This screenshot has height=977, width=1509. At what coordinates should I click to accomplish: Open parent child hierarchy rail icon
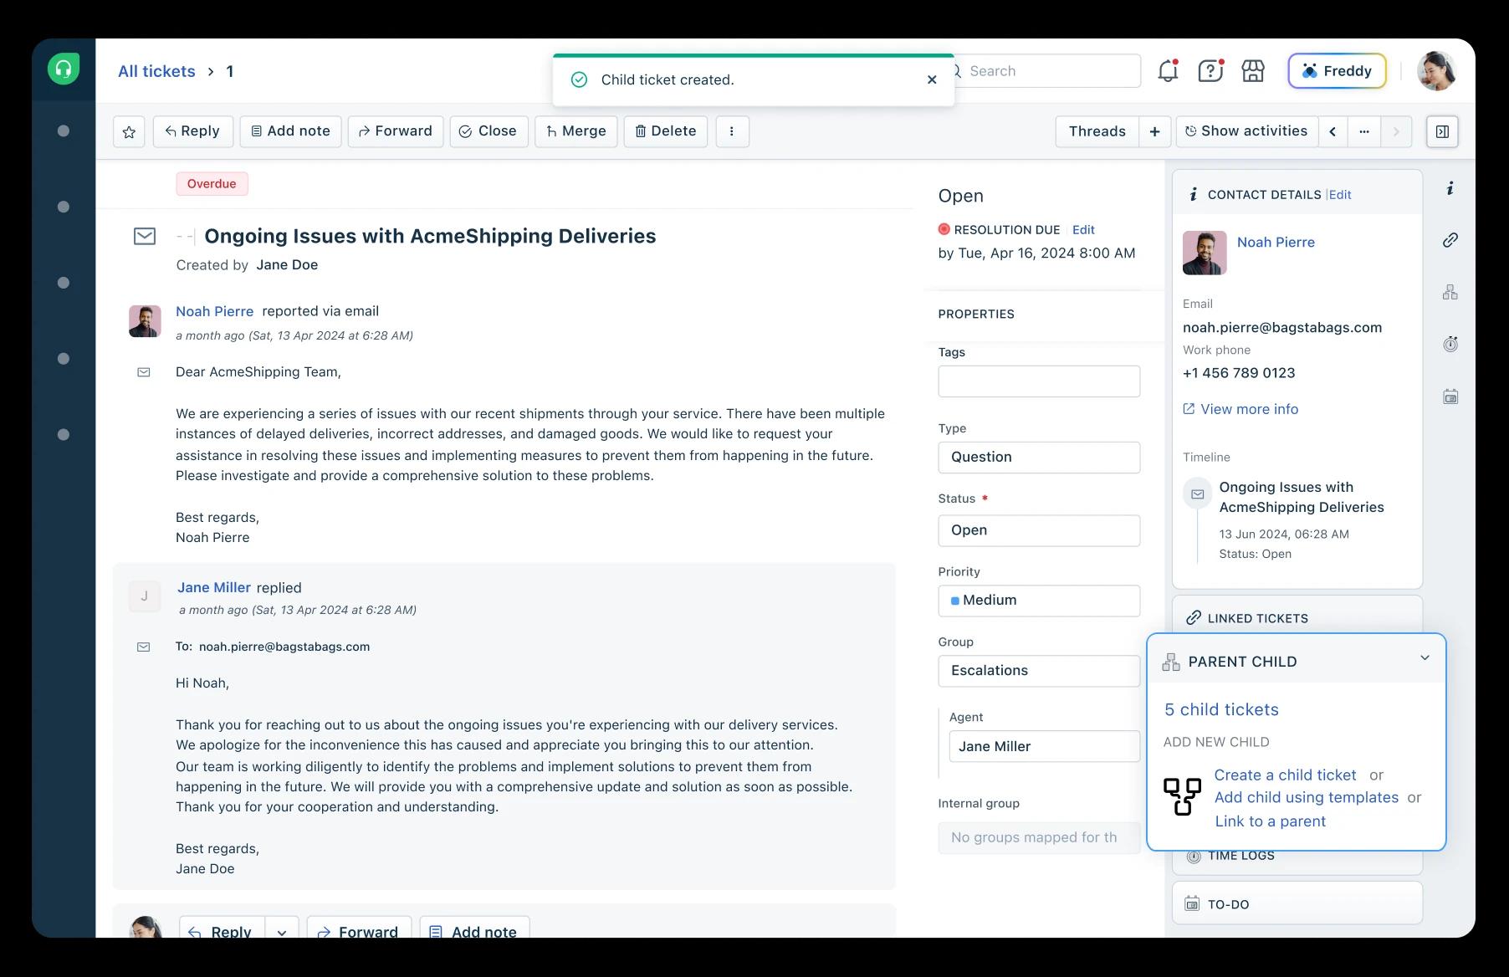click(1450, 292)
